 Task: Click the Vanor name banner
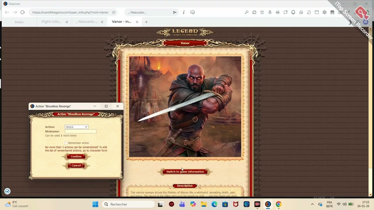pos(185,43)
